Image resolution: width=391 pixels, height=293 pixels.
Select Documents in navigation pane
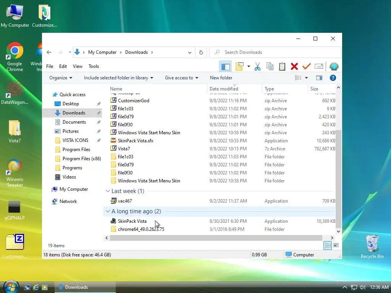pyautogui.click(x=74, y=122)
